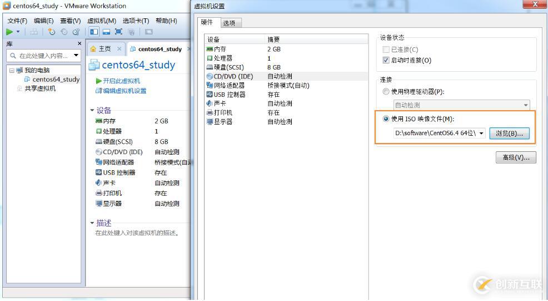
Task: Select the 使用物理驱动器(P) radio button
Action: tap(386, 92)
